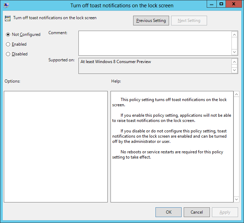Set the policy to Disabled
The height and width of the screenshot is (223, 244).
(8, 54)
